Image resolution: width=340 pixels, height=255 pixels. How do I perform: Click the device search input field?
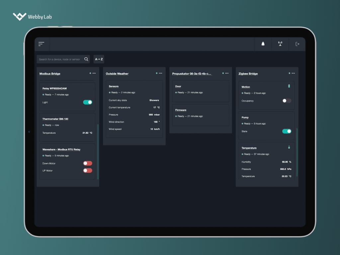(60, 59)
